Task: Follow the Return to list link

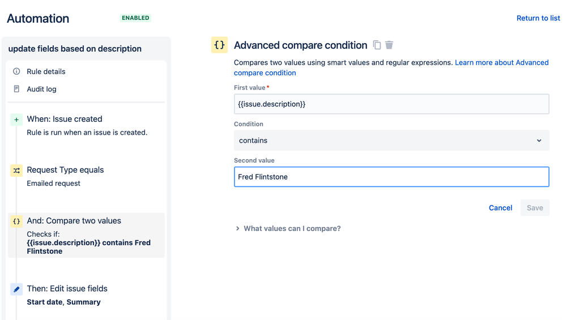Action: coord(538,18)
